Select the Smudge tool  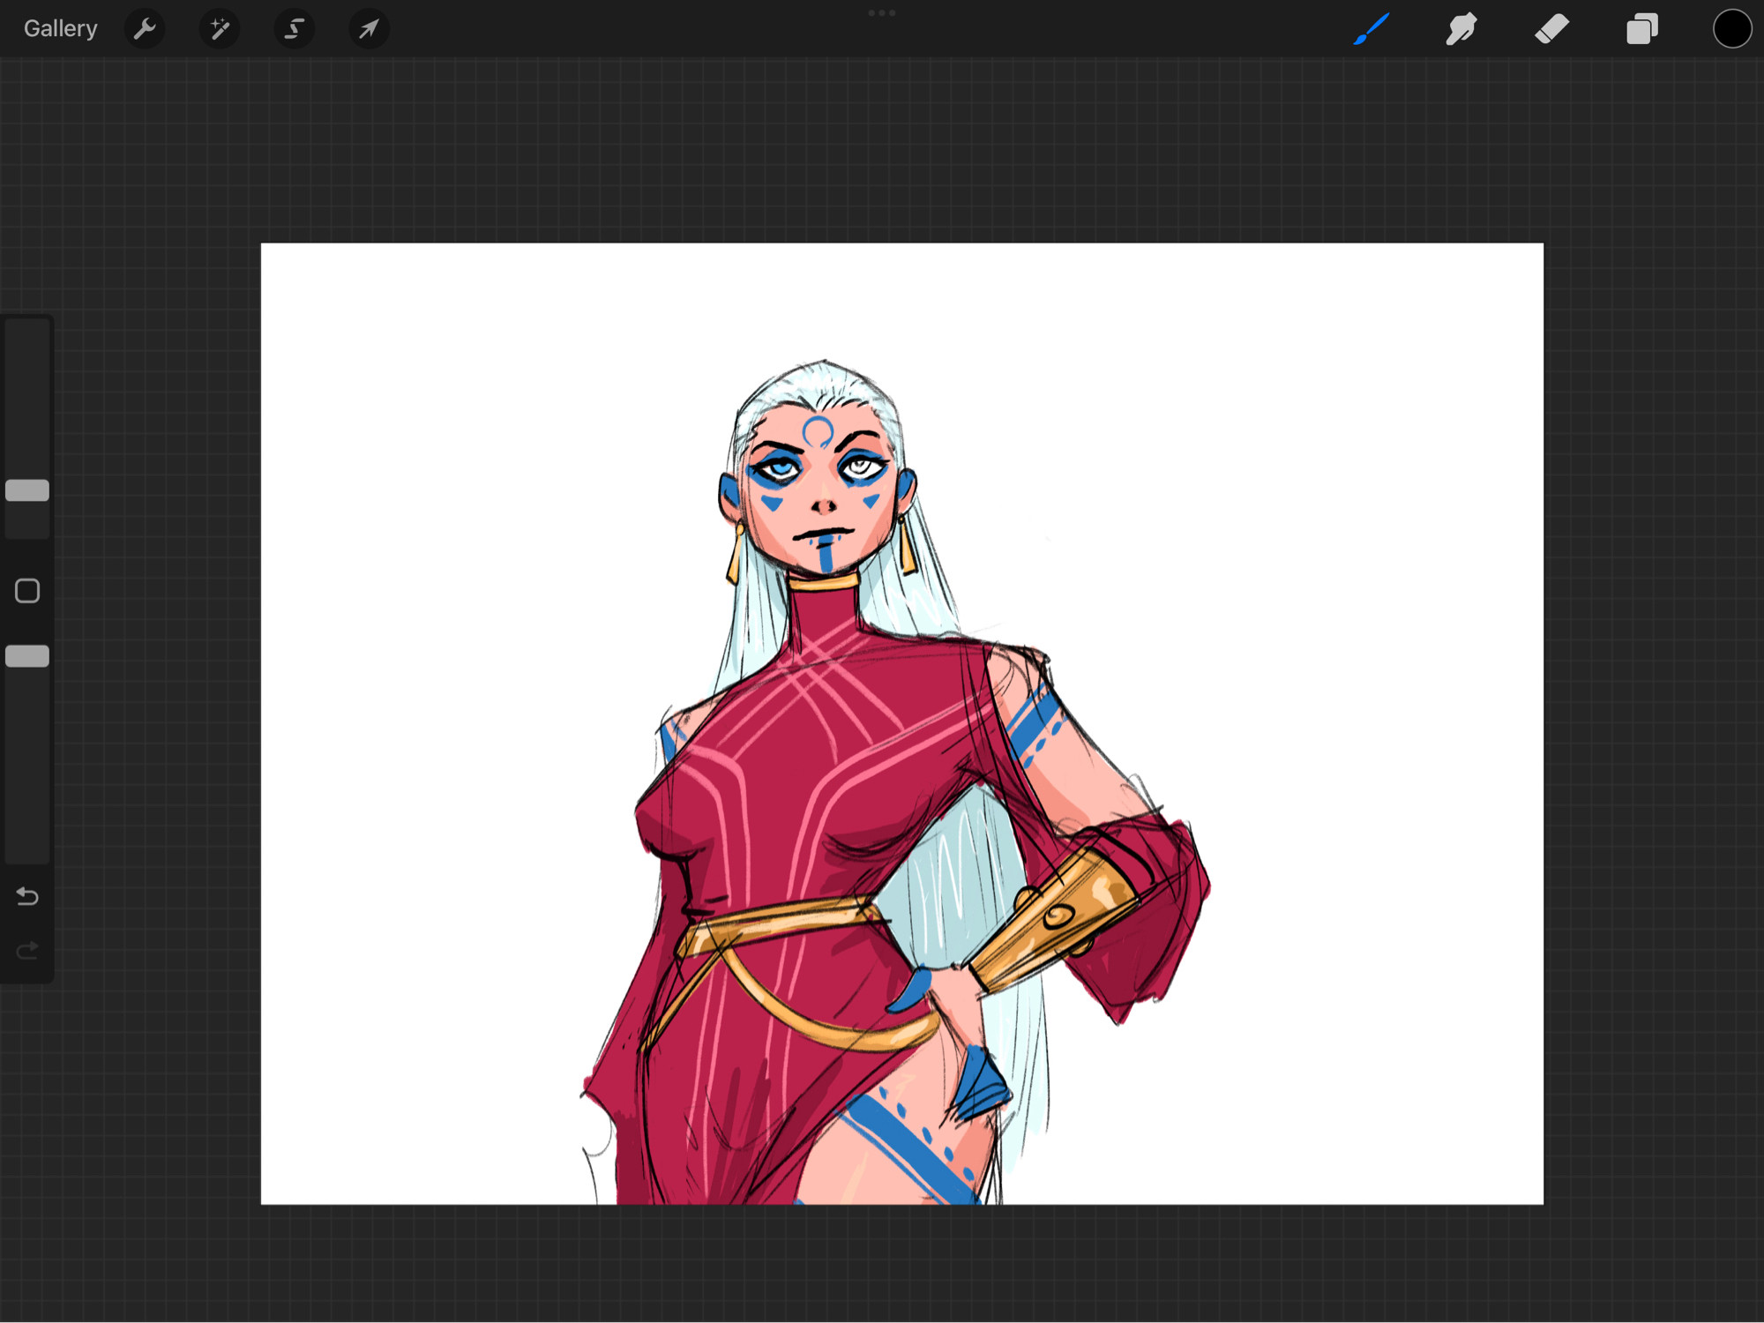[x=1461, y=29]
